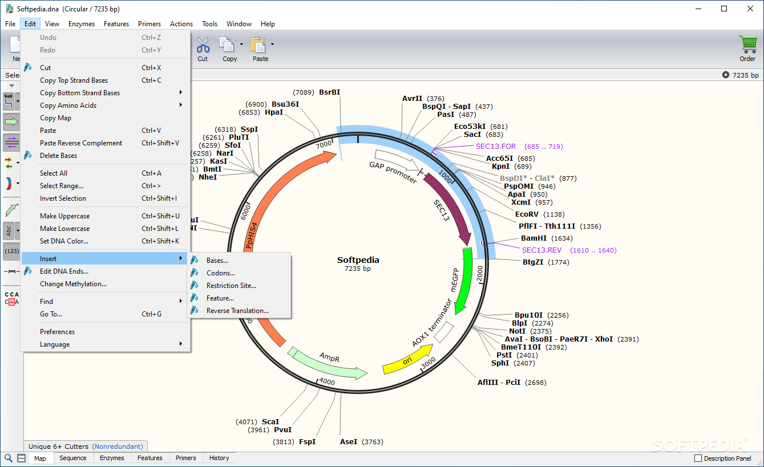764x467 pixels.
Task: Open Change Methylation... menu entry
Action: [x=105, y=284]
